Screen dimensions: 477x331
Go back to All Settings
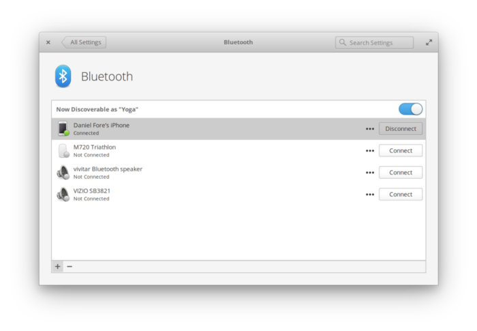click(x=84, y=42)
